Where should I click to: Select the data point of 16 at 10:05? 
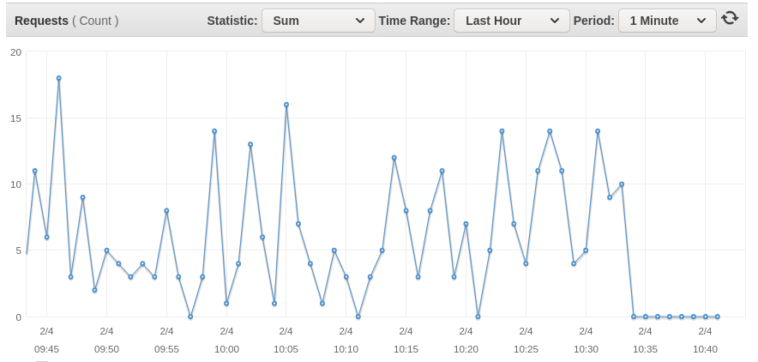(x=286, y=105)
